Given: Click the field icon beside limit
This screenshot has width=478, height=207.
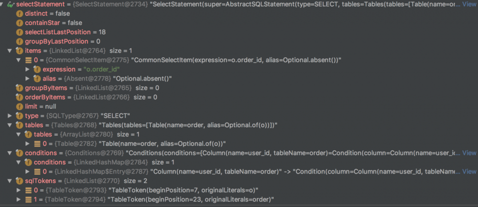Looking at the screenshot, I should click(20, 106).
